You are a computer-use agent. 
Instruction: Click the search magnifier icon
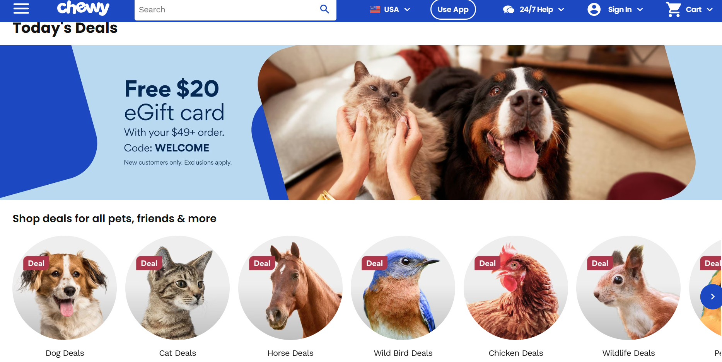324,9
